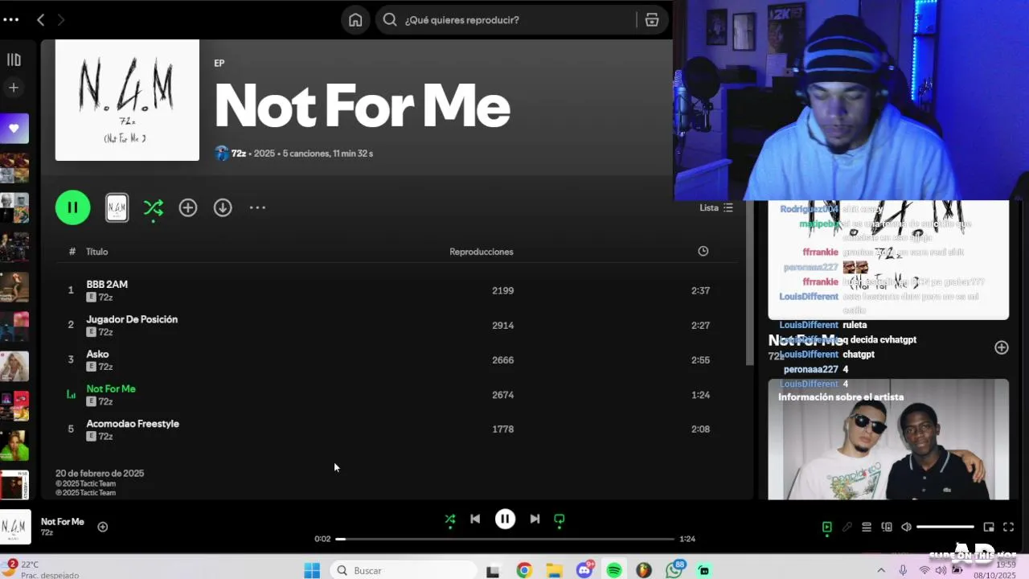Open Liked Songs playlist thumbnail
The width and height of the screenshot is (1029, 579).
[x=14, y=129]
